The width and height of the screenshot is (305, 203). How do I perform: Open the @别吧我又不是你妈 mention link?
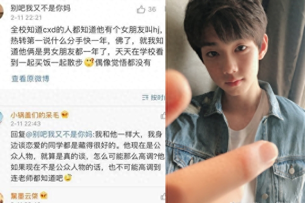[x=59, y=134]
